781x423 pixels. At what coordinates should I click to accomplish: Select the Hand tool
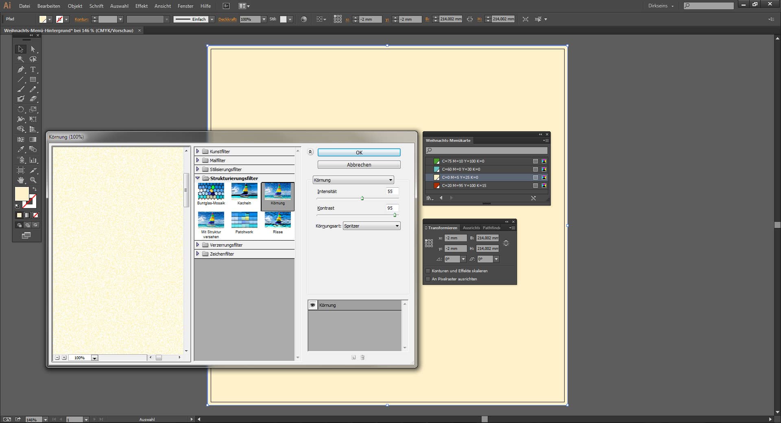click(x=21, y=180)
